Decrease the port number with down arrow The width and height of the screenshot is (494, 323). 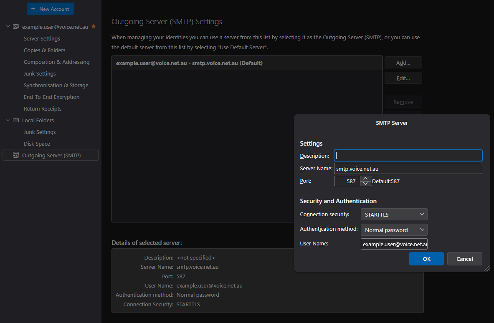coord(366,184)
